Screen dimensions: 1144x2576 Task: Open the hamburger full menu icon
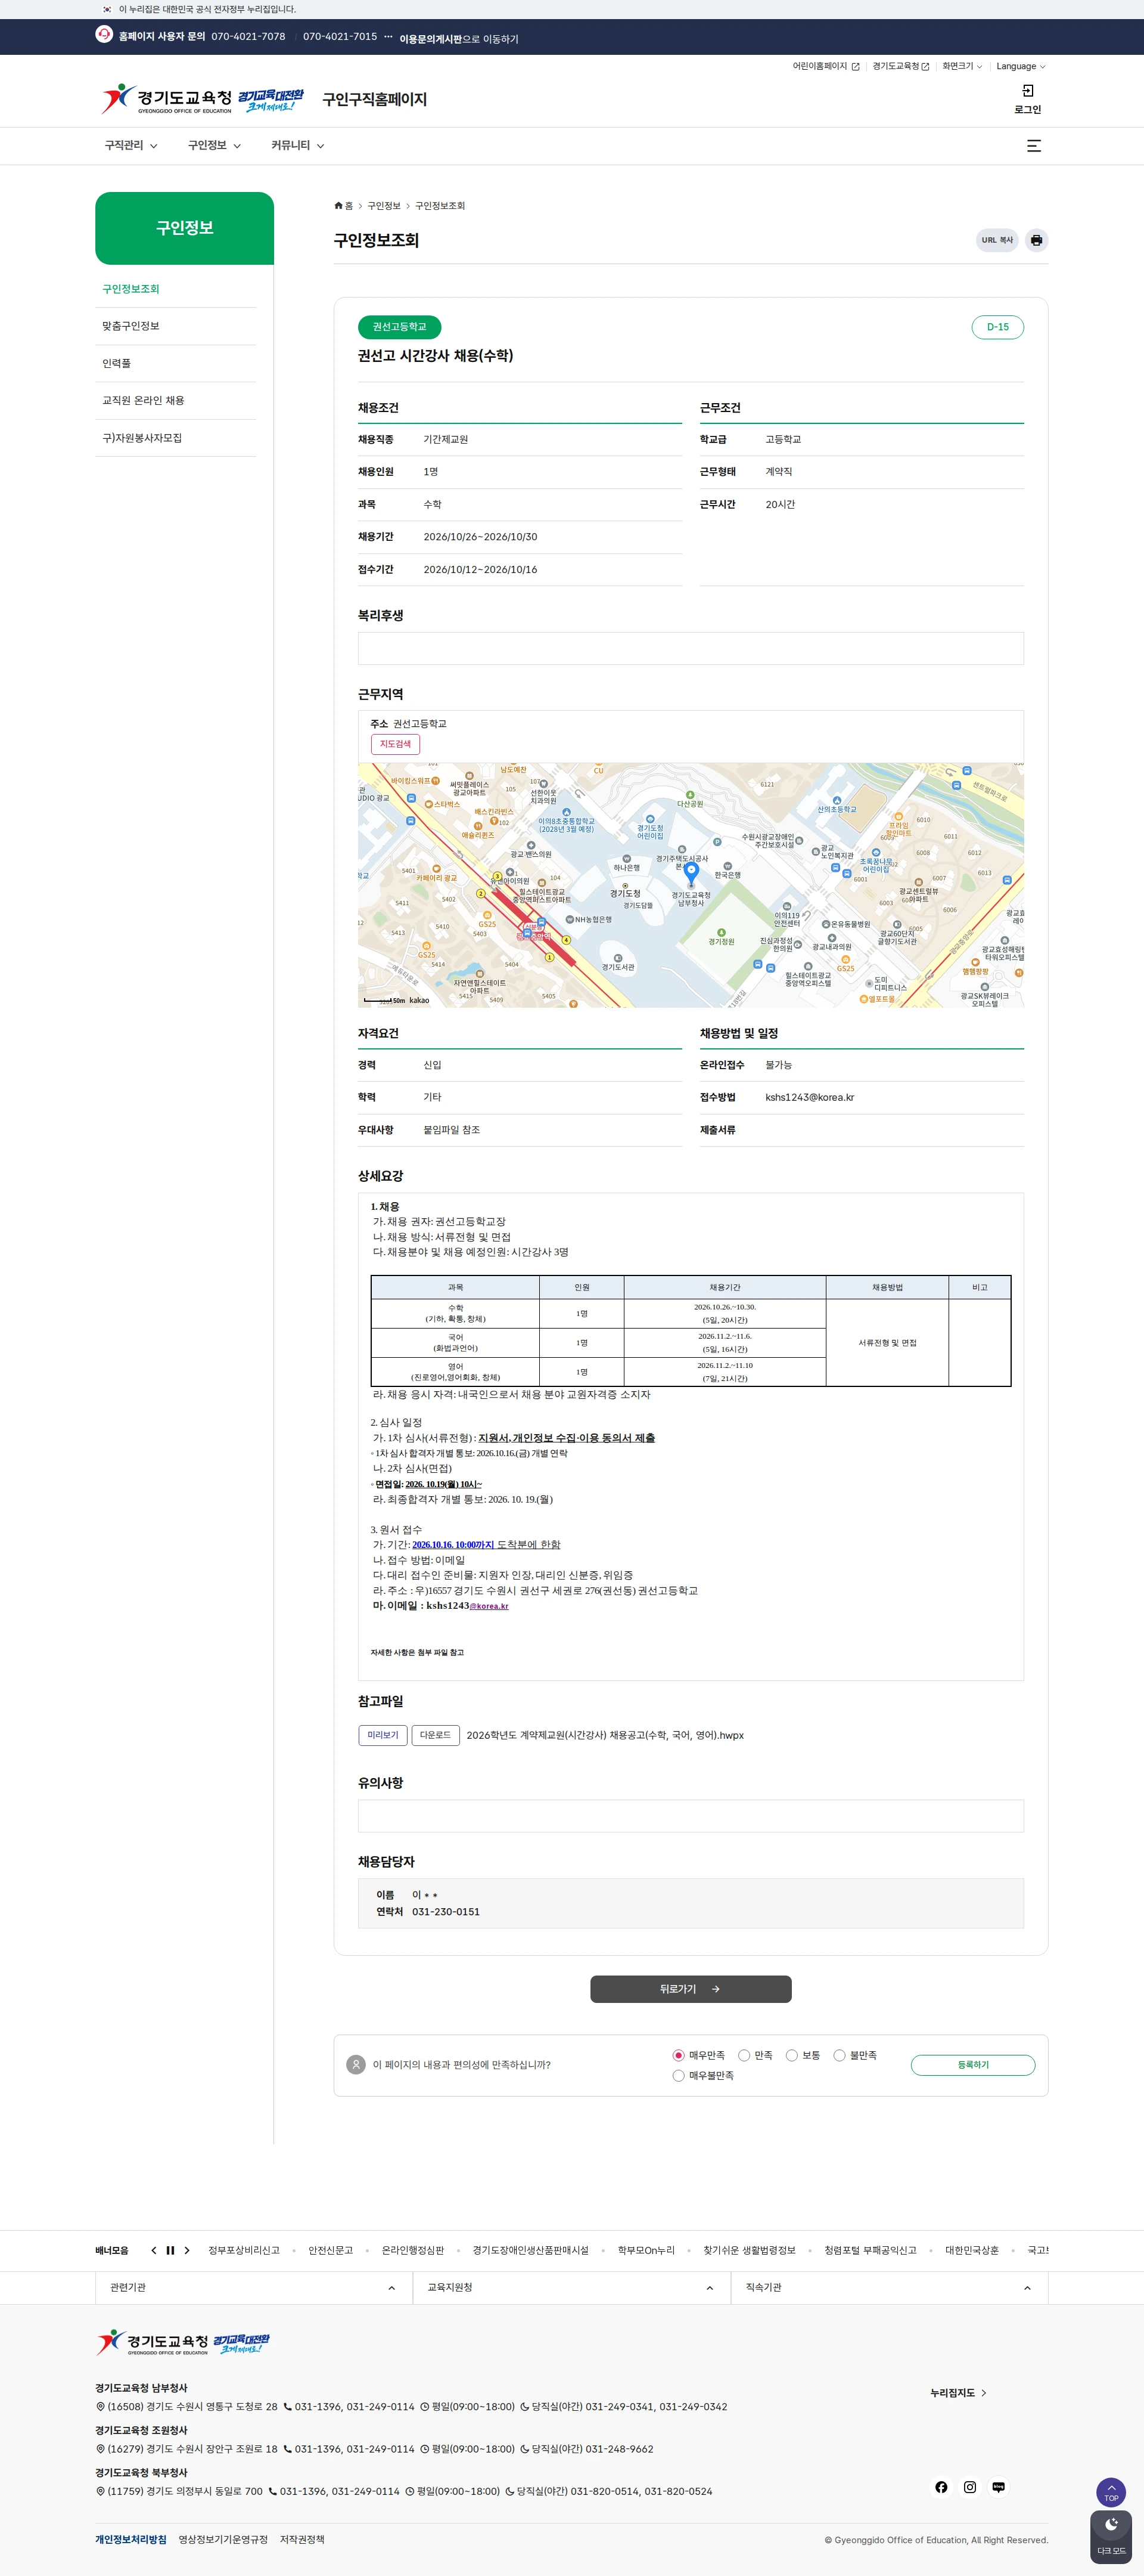1034,146
